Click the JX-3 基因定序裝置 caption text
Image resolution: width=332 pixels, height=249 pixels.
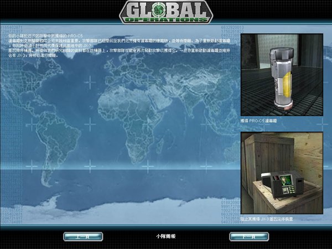(267, 219)
